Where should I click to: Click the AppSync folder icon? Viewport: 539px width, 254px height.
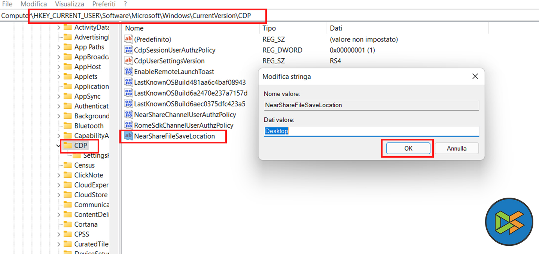(68, 96)
